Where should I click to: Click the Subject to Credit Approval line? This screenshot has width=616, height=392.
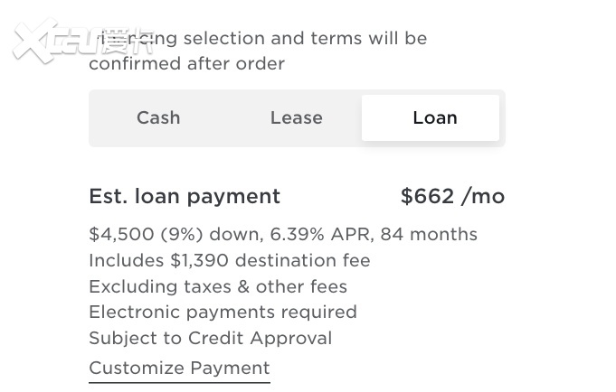point(210,338)
